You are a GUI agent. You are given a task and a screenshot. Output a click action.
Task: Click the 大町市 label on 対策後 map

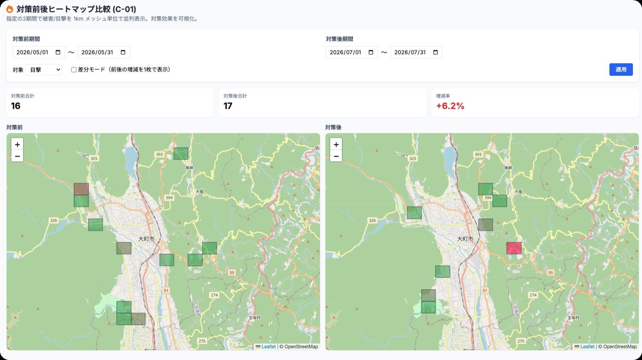pos(465,239)
